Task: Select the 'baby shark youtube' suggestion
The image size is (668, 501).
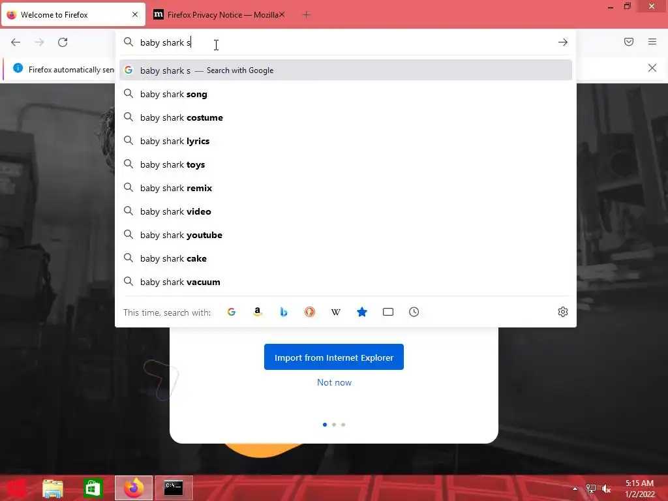Action: point(346,235)
